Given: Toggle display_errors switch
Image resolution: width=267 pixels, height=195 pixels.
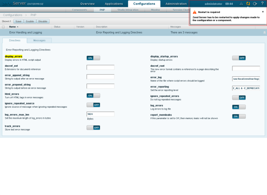Looking at the screenshot, I should click(x=93, y=58).
